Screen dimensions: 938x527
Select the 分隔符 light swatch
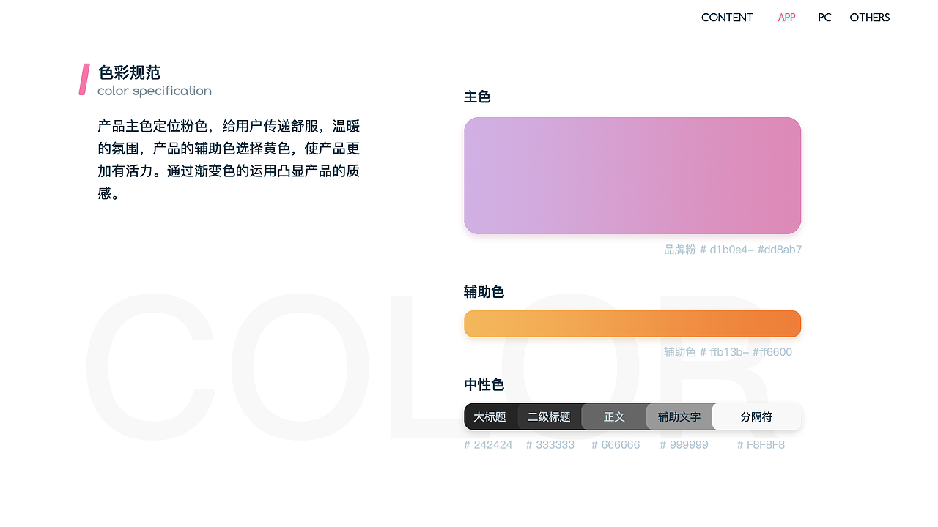coord(756,416)
